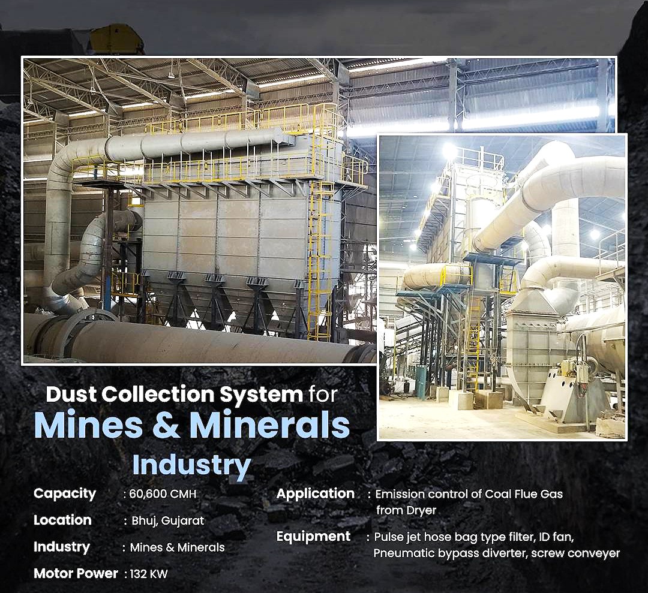Screen dimensions: 648x593
Task: Click 'Pneumatic bypass diverter, screw conveyer' text
Action: (497, 553)
